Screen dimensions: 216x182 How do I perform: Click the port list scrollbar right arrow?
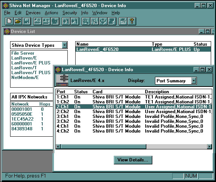[x=209, y=146]
